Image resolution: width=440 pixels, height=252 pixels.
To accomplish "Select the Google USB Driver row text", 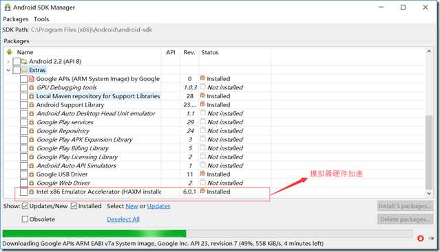I will point(62,174).
